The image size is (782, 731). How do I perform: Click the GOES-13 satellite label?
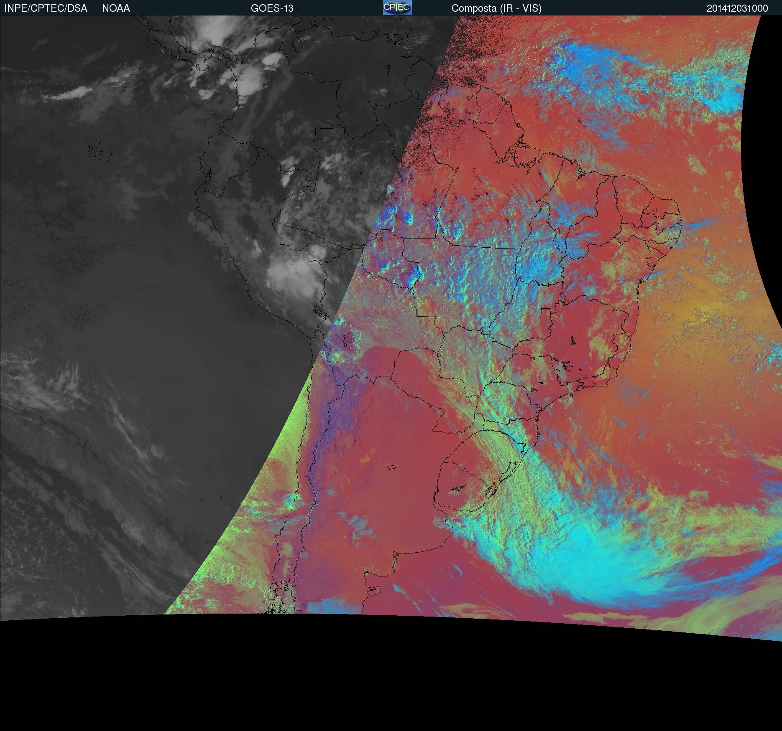point(272,8)
